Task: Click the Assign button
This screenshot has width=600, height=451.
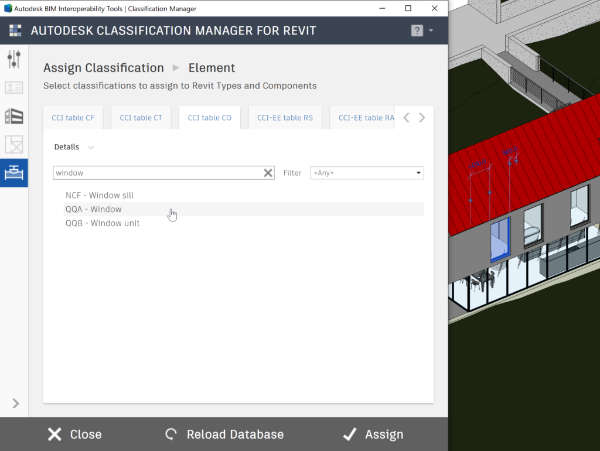Action: coord(373,434)
